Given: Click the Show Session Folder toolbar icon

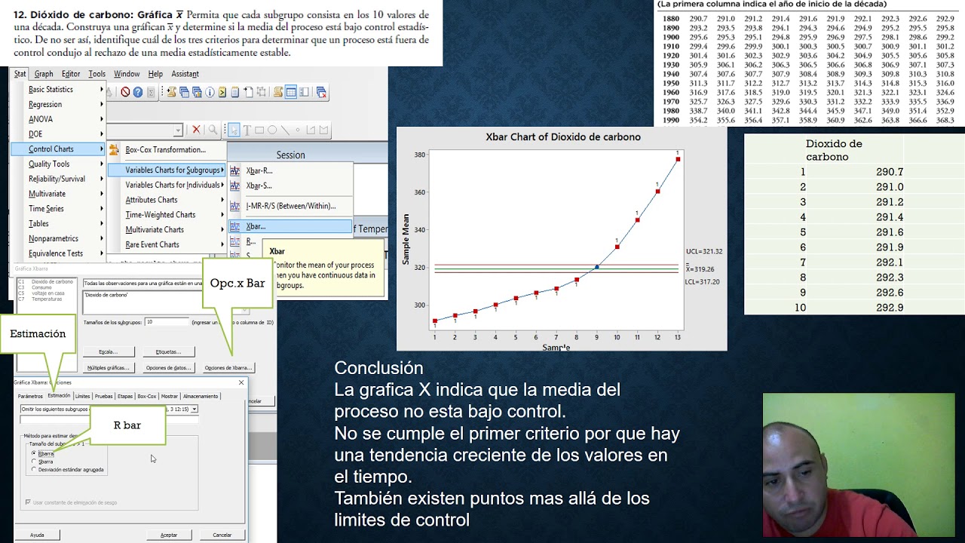Looking at the screenshot, I should 172,92.
